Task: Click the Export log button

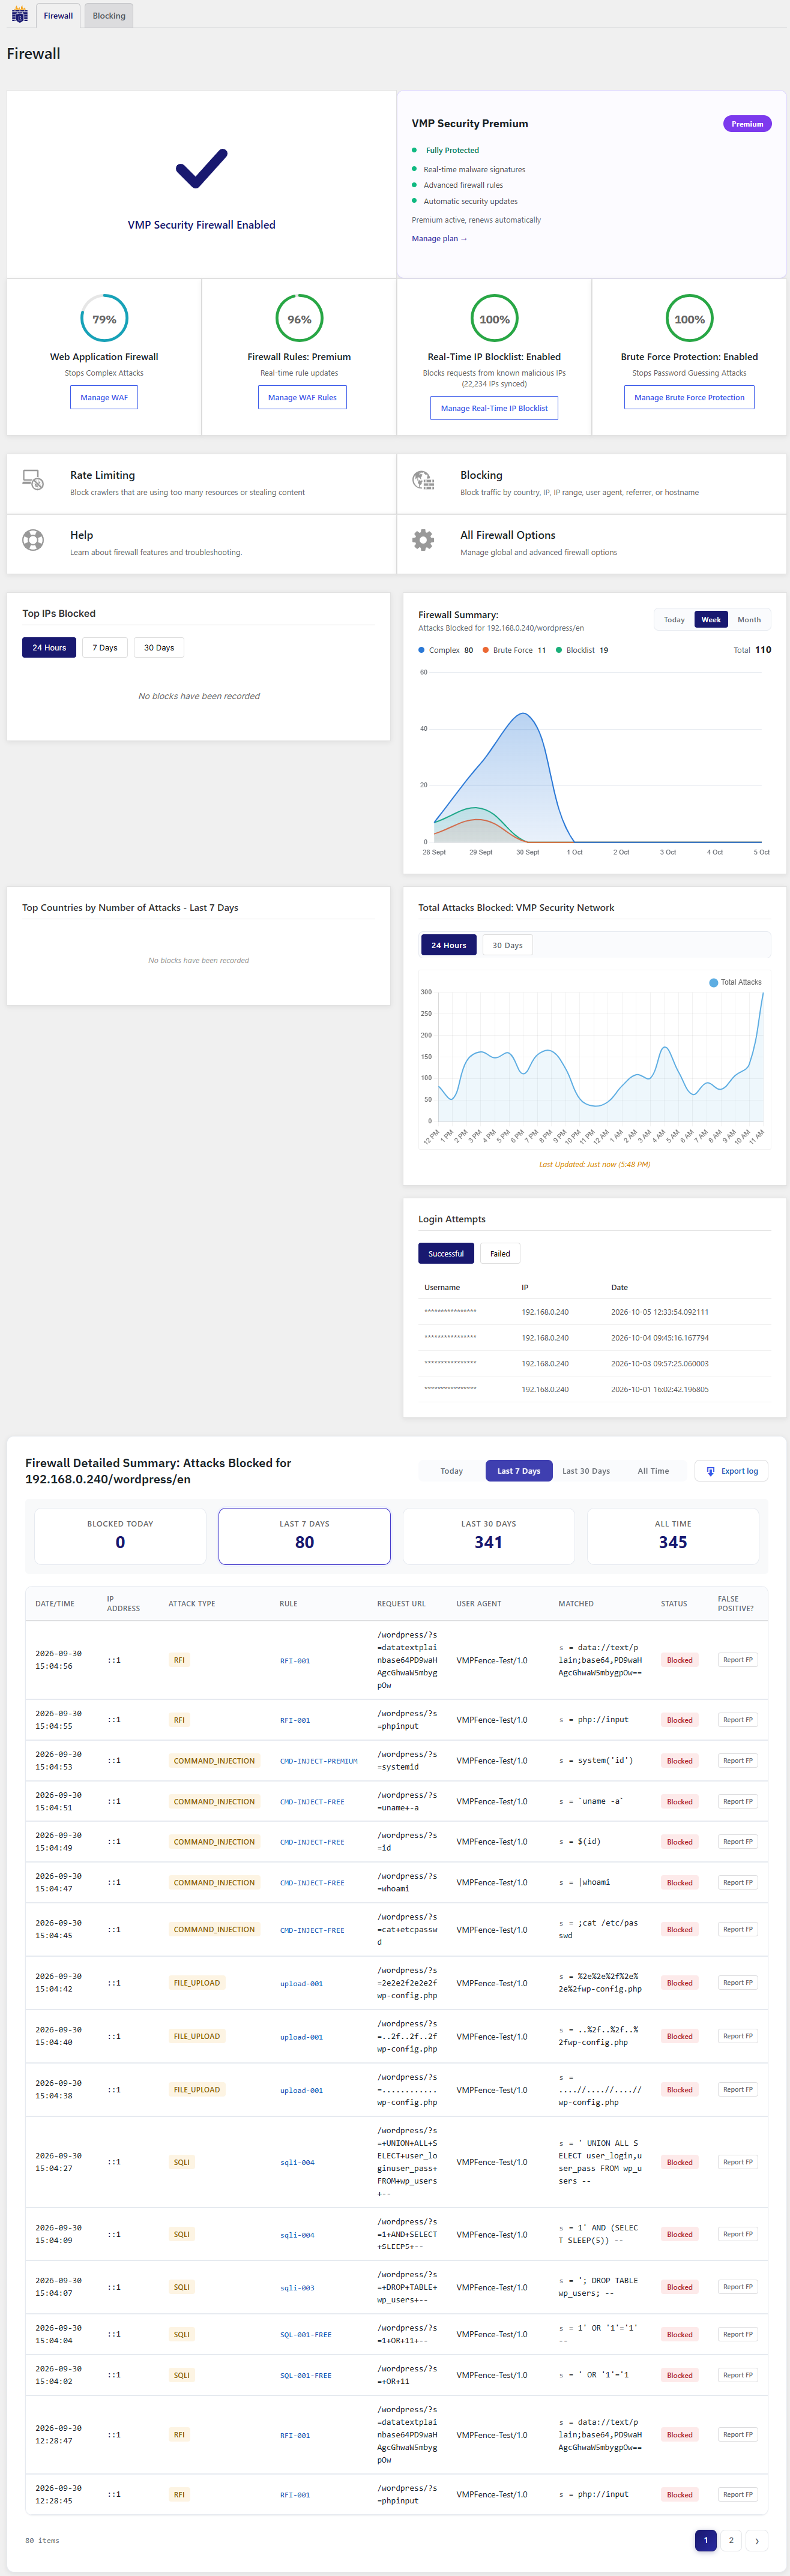Action: pos(732,1471)
